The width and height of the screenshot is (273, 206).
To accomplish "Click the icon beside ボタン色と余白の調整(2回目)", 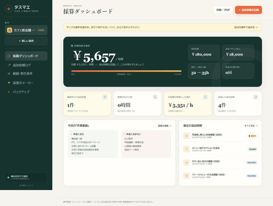I will point(187,162).
